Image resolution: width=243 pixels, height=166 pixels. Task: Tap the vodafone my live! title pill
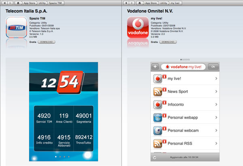click(183, 67)
